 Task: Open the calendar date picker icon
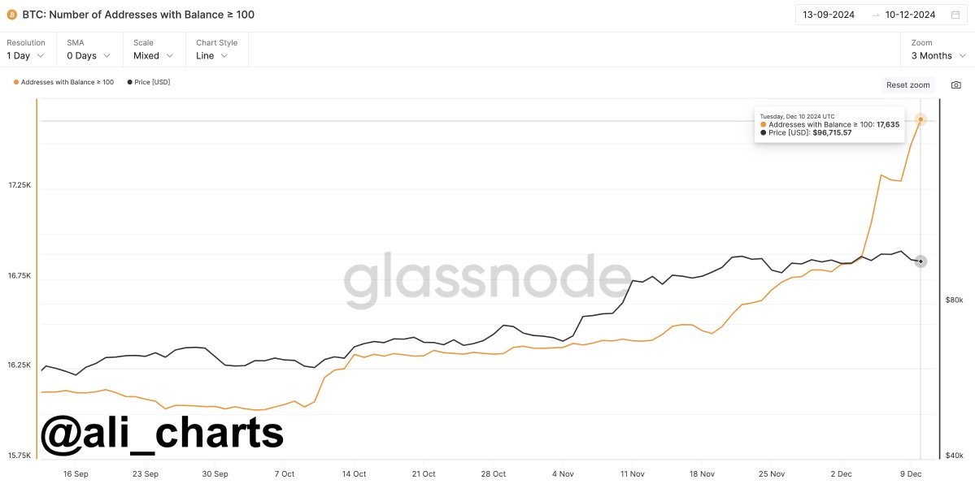[x=955, y=15]
